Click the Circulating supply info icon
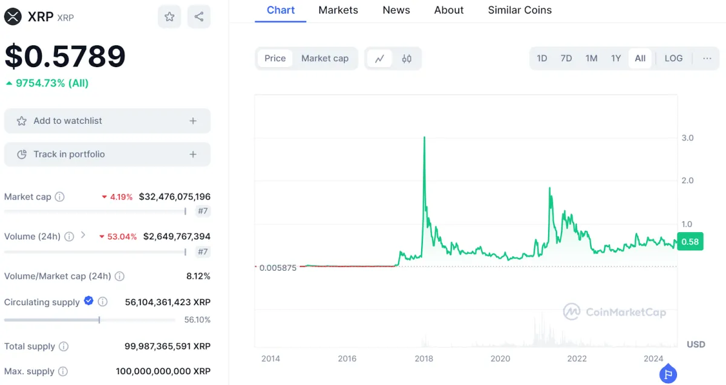Image resolution: width=726 pixels, height=385 pixels. click(x=103, y=302)
